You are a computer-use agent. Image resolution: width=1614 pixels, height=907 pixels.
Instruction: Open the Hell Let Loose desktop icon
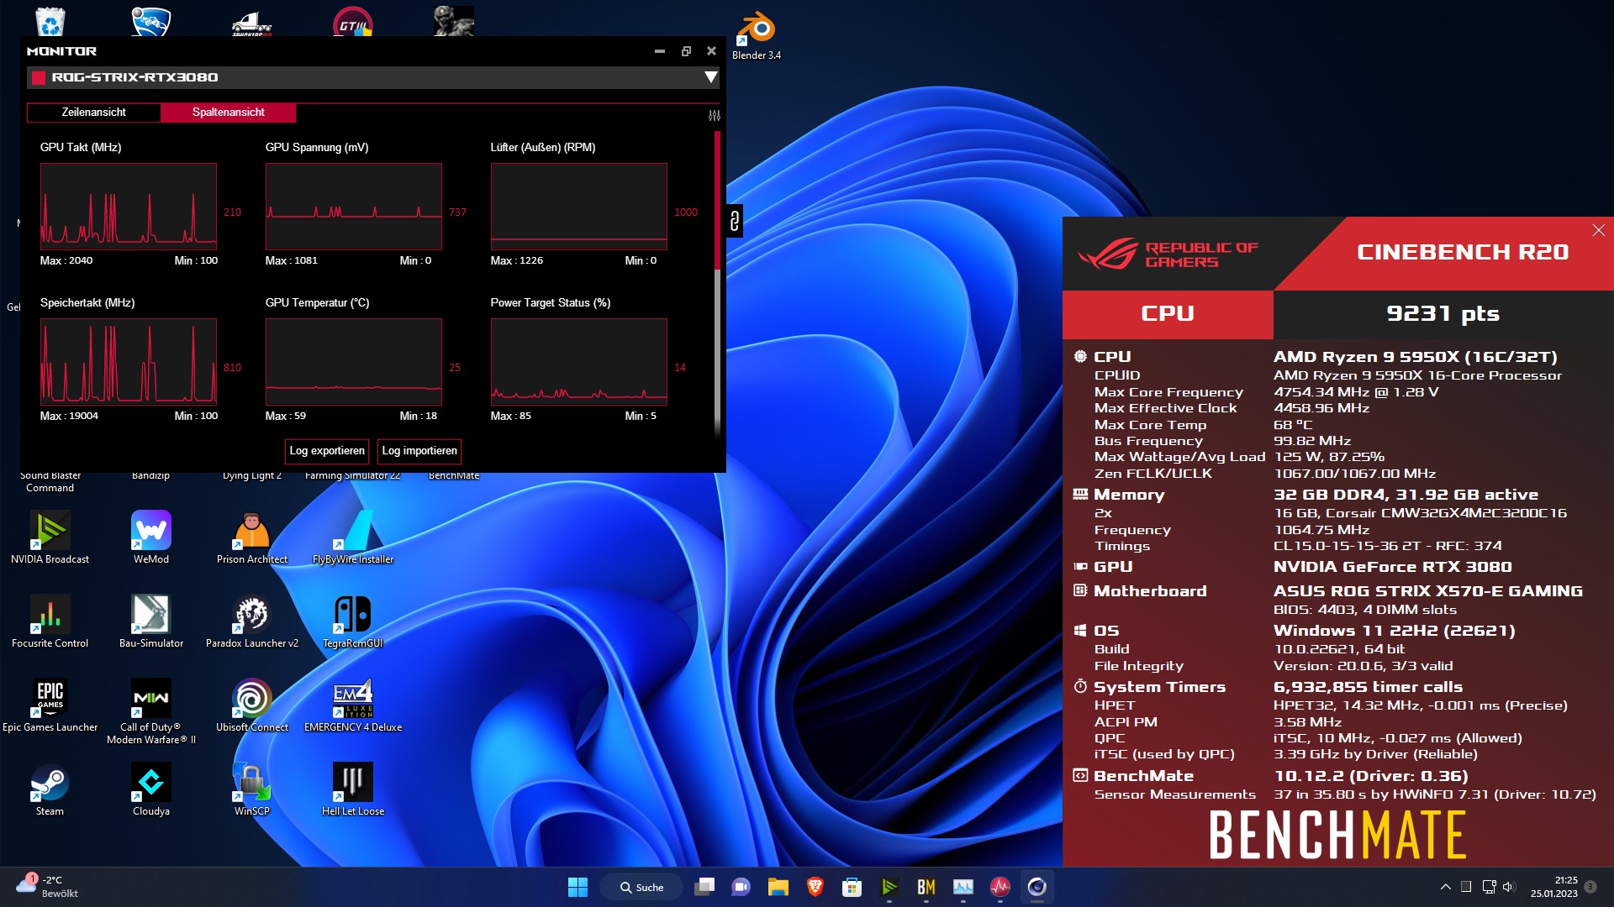click(352, 790)
